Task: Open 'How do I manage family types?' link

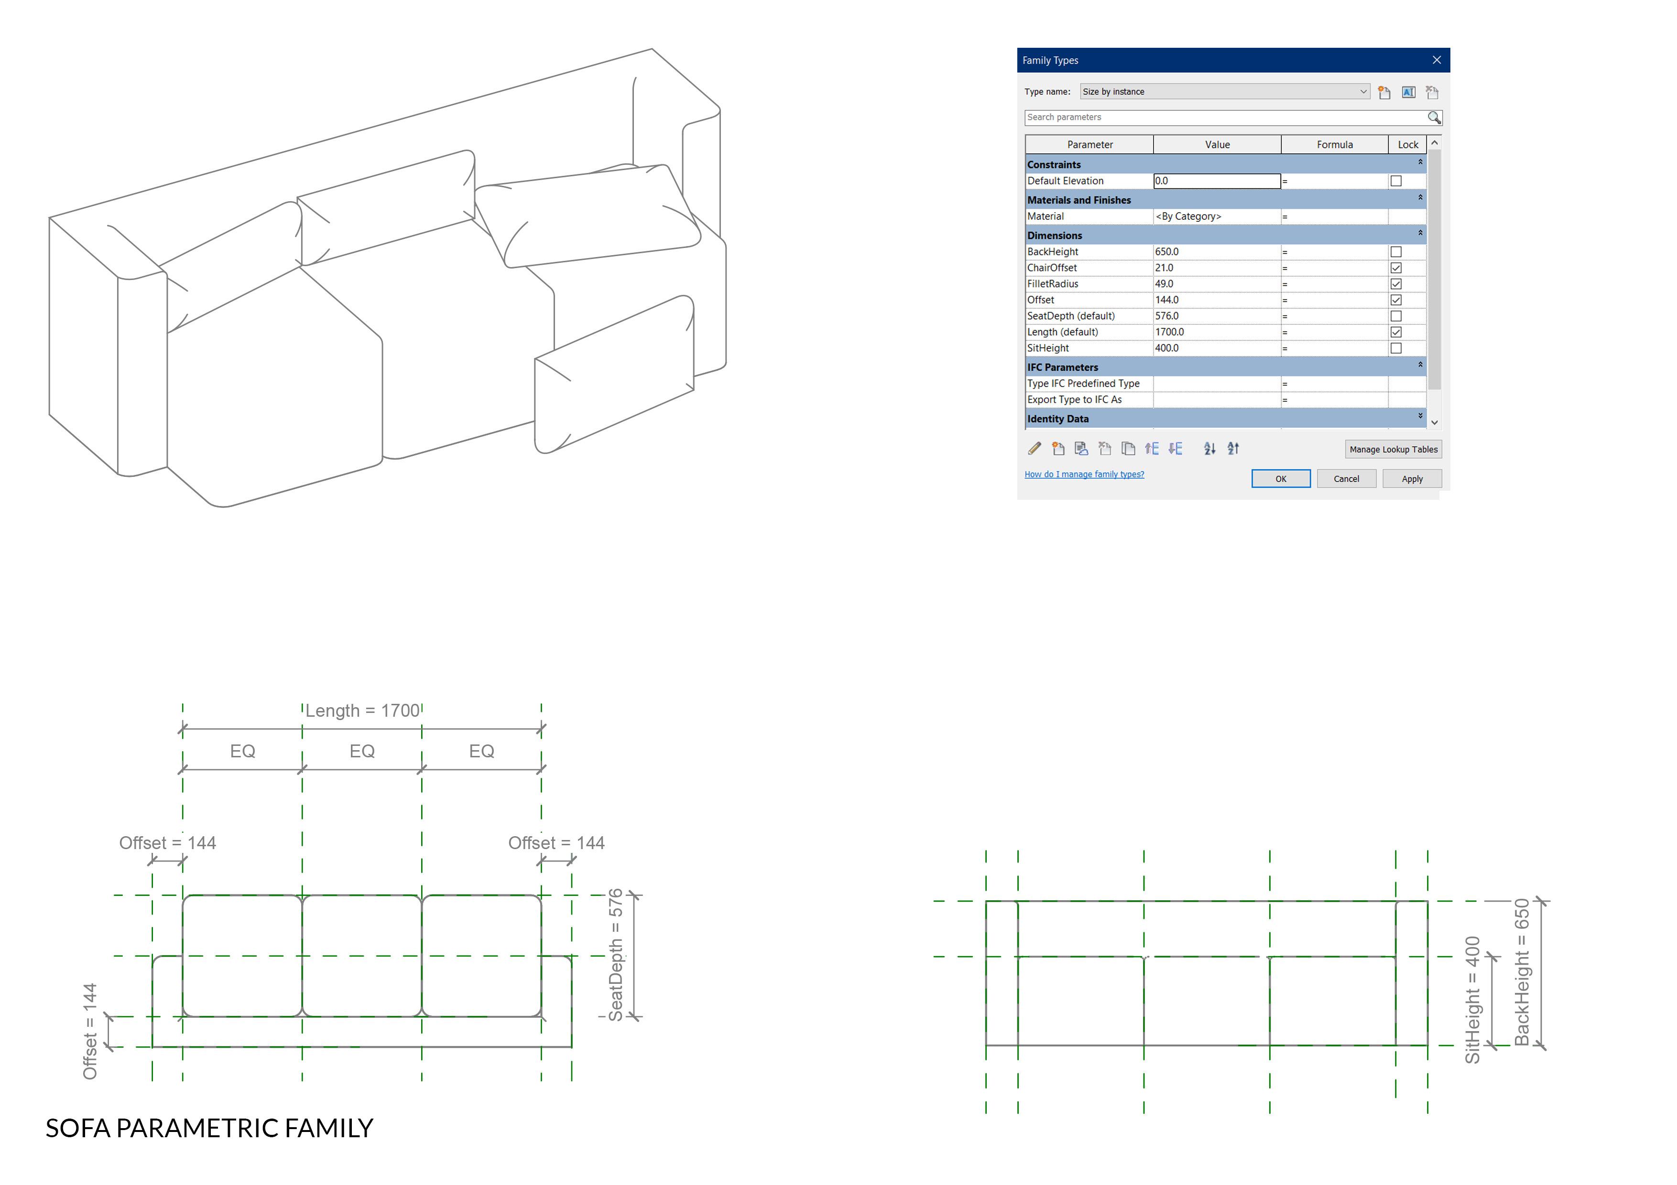Action: click(x=1084, y=474)
